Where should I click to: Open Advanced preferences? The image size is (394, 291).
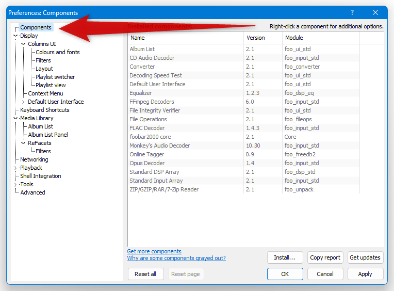click(32, 192)
